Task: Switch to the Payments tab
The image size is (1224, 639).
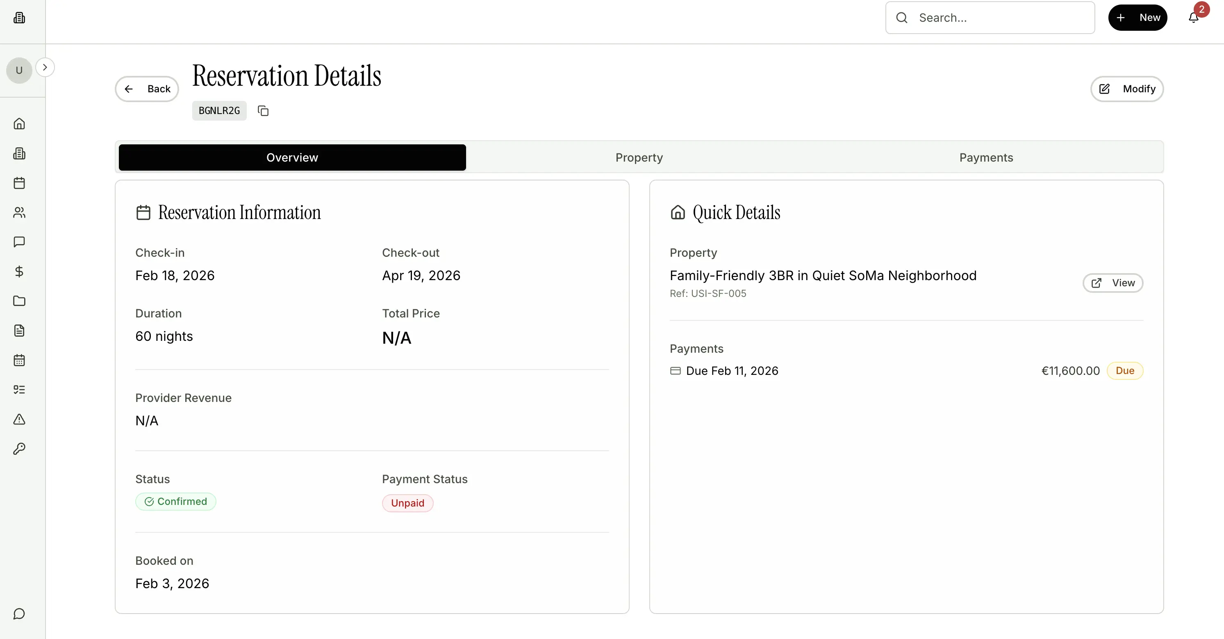Action: 986,157
